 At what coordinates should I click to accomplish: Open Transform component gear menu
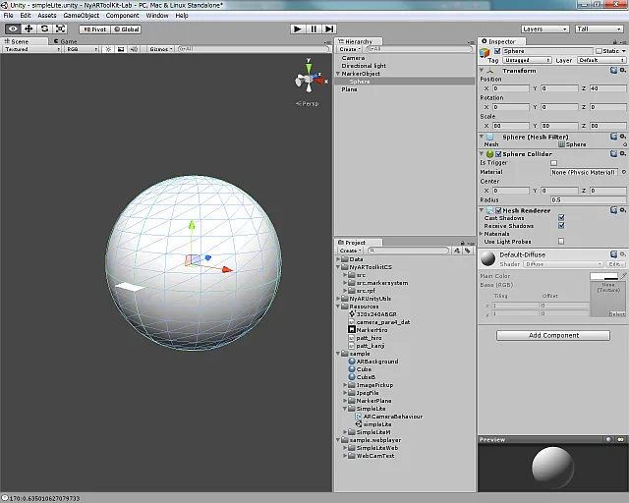[622, 70]
